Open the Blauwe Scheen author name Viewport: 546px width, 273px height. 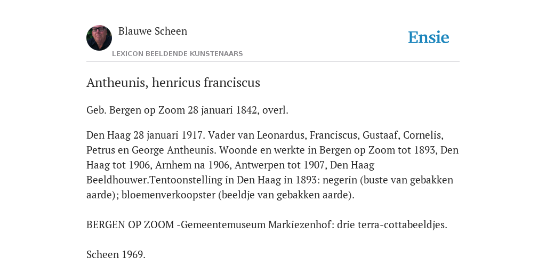(152, 31)
